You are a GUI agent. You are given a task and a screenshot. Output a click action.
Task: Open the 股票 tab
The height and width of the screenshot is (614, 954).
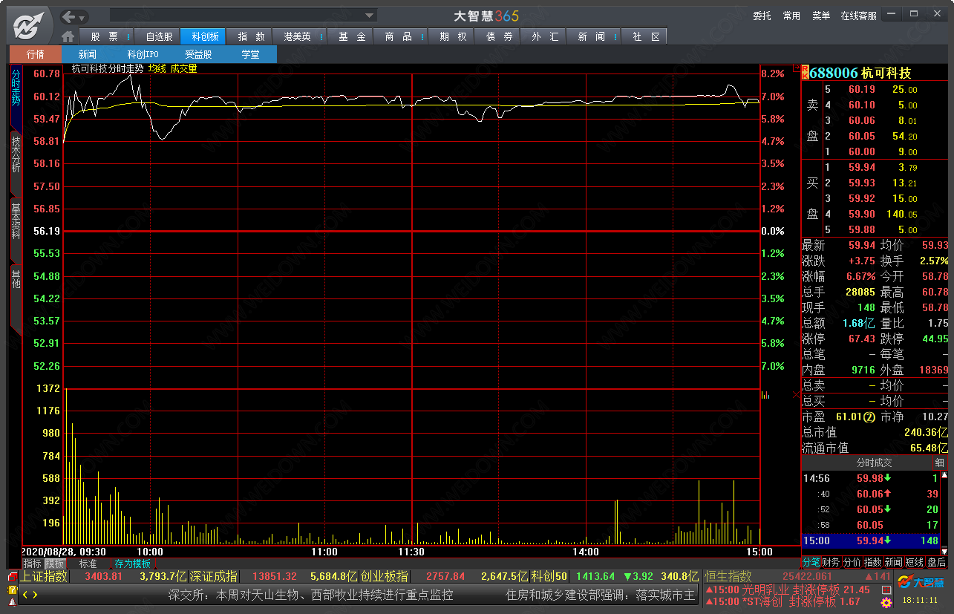coord(105,36)
